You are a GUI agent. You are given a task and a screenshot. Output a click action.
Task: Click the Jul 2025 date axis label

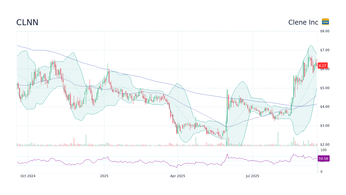click(252, 176)
